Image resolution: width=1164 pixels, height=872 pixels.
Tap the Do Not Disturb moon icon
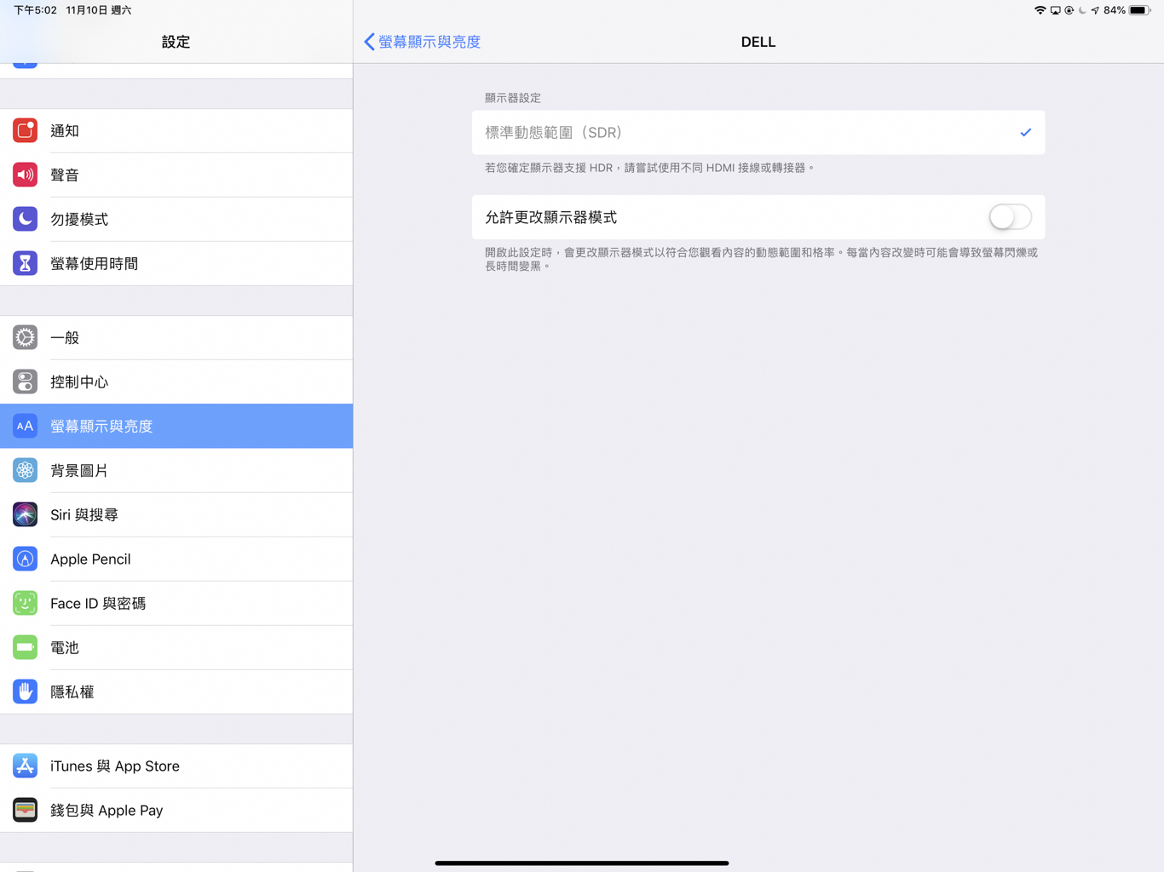(x=25, y=219)
